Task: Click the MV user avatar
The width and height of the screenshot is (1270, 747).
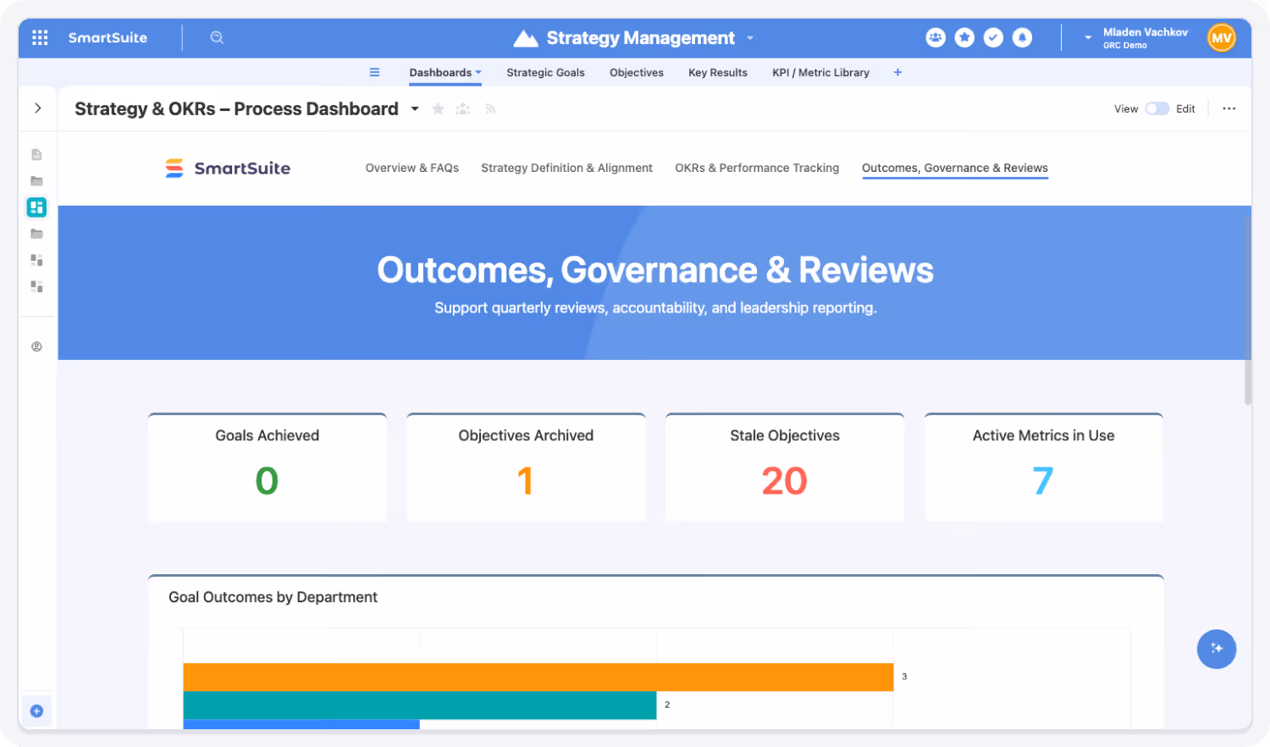Action: coord(1221,37)
